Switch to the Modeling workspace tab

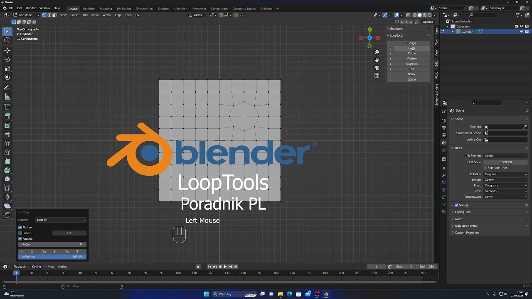[89, 9]
